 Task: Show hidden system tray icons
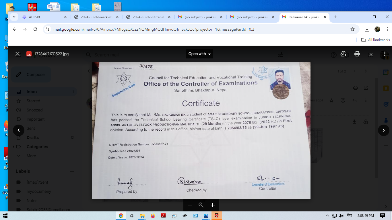pos(327,216)
